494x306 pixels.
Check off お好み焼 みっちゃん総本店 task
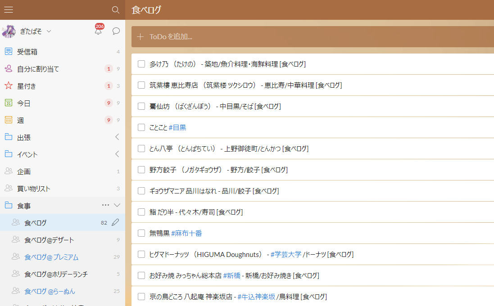click(x=141, y=275)
